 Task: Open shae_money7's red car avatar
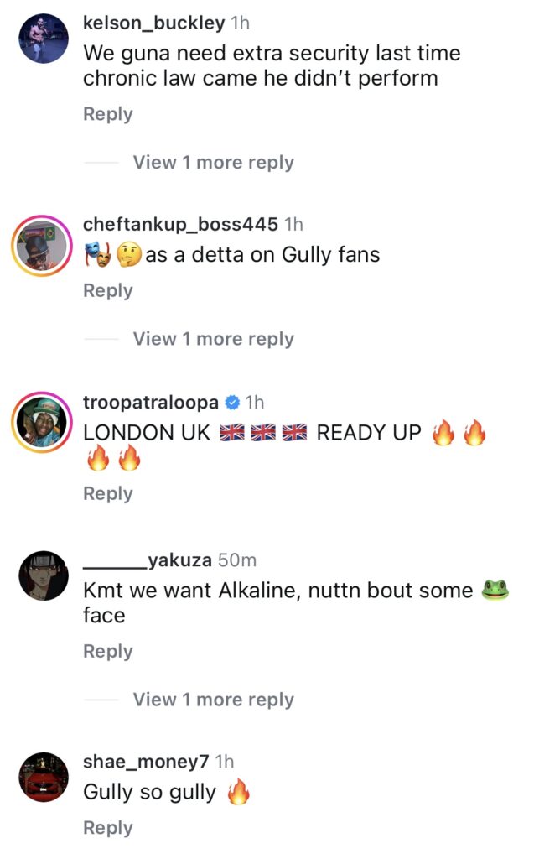(44, 777)
